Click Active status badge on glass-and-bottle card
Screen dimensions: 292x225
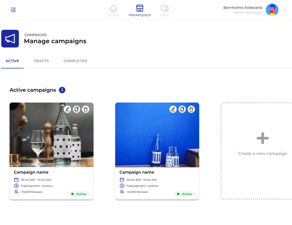[x=80, y=194]
